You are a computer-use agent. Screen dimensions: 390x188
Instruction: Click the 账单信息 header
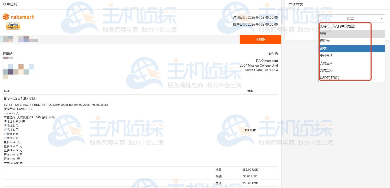(x=10, y=4)
